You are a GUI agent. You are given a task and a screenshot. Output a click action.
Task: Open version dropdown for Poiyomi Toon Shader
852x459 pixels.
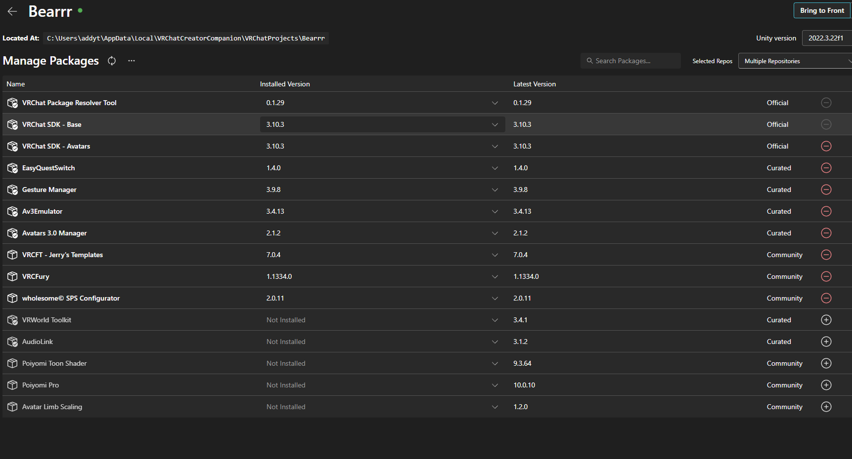click(383, 363)
